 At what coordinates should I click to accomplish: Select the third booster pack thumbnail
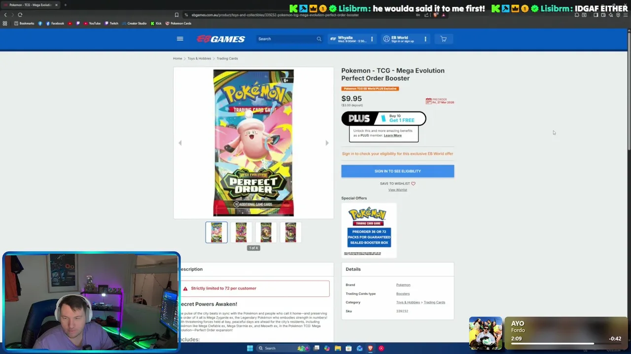[x=266, y=233]
